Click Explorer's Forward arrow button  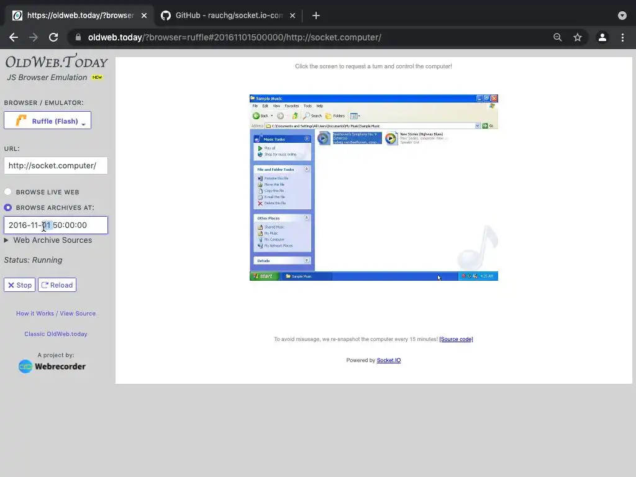[x=280, y=116]
